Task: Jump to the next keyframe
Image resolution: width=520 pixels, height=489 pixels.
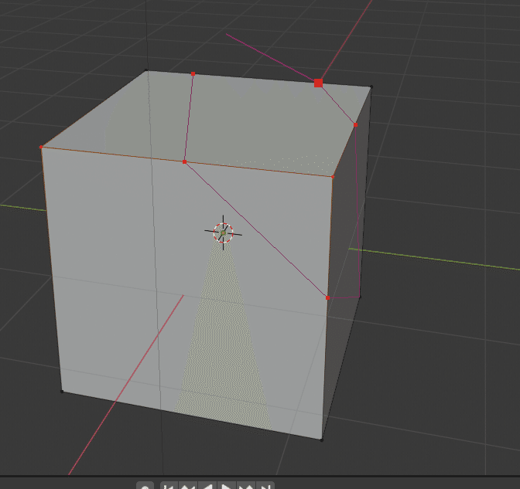Action: (246, 486)
